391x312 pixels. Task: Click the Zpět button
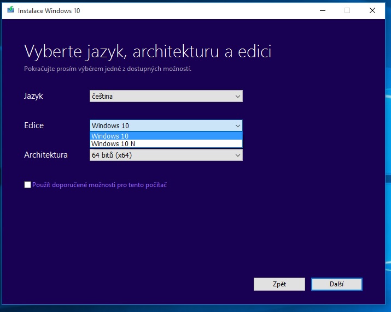coord(279,284)
